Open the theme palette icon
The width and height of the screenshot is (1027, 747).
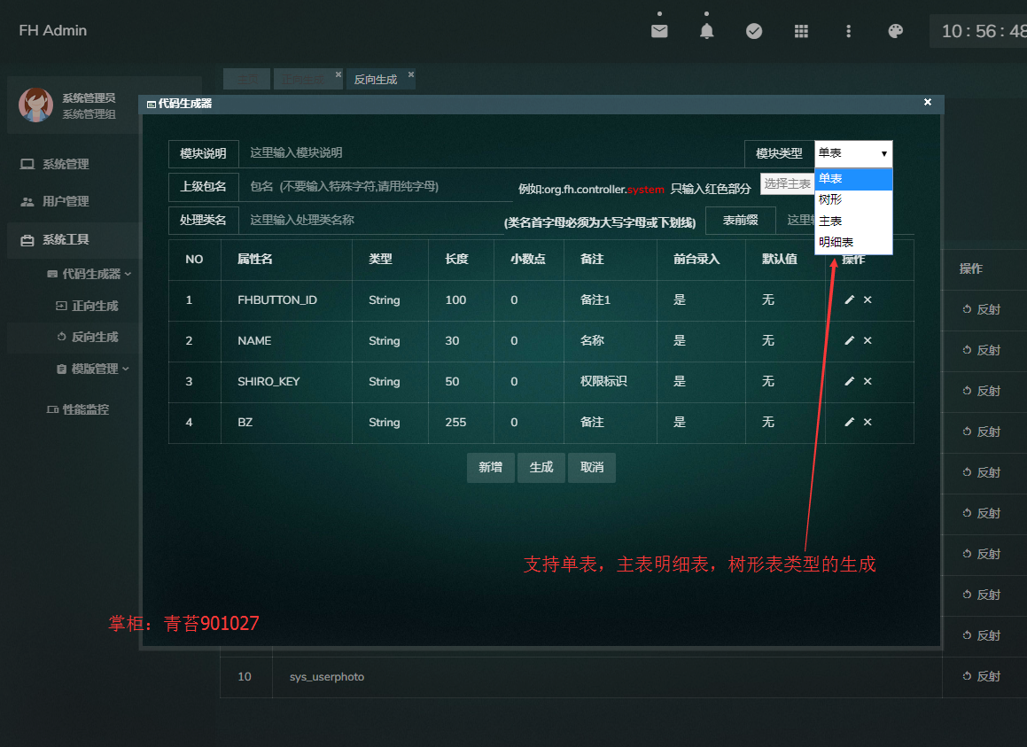click(x=895, y=31)
